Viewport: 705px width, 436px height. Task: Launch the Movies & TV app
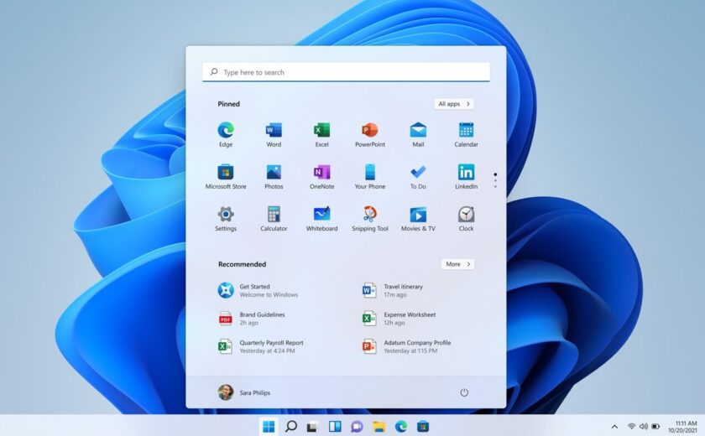click(418, 219)
